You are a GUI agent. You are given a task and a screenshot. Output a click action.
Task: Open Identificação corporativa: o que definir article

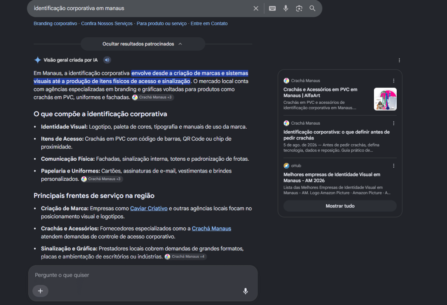click(x=336, y=135)
